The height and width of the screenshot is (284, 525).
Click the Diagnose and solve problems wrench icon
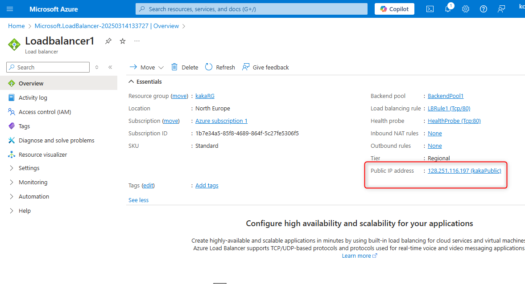click(12, 140)
